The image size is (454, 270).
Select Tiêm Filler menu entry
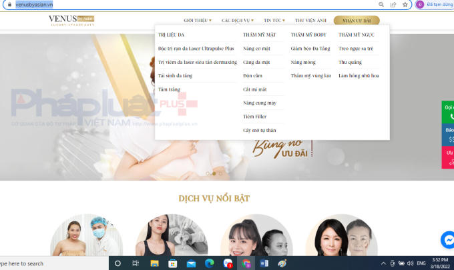(254, 117)
